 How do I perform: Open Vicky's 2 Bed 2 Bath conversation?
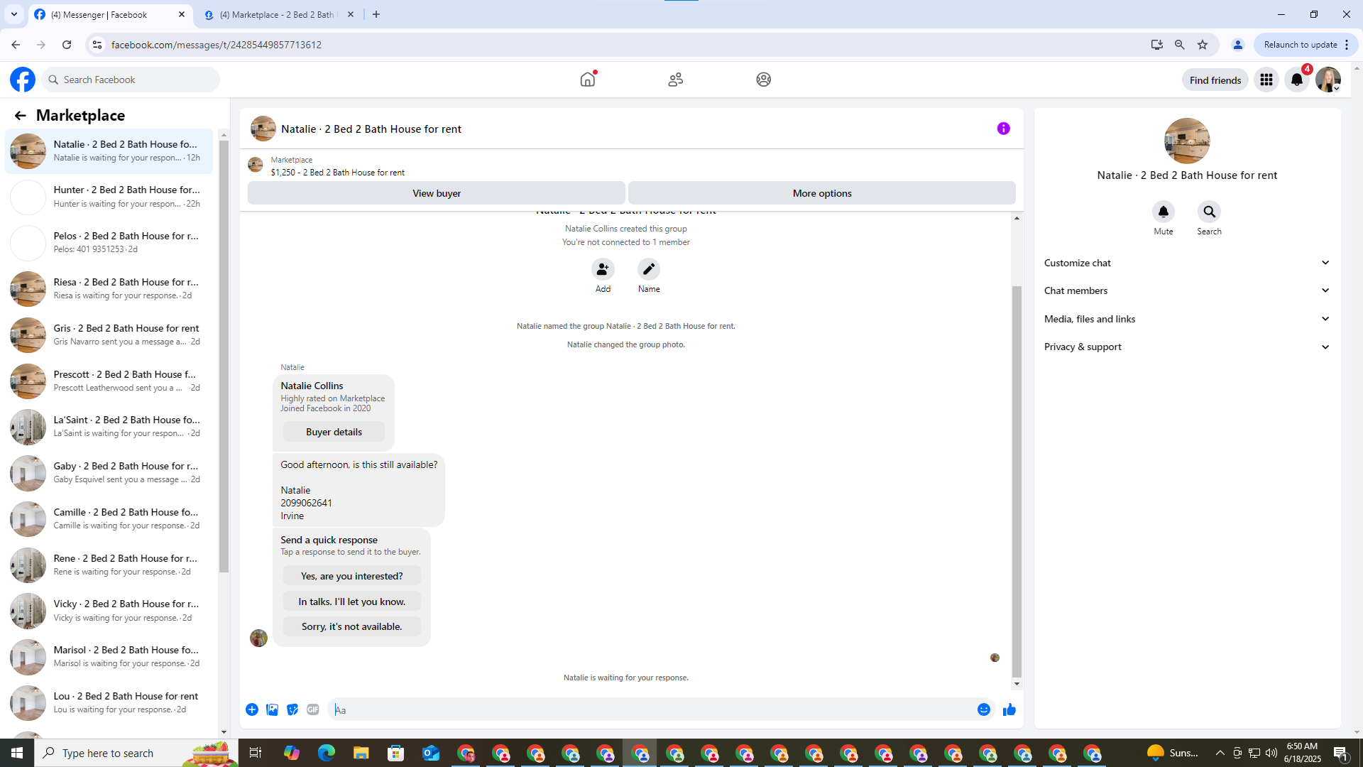pos(109,611)
